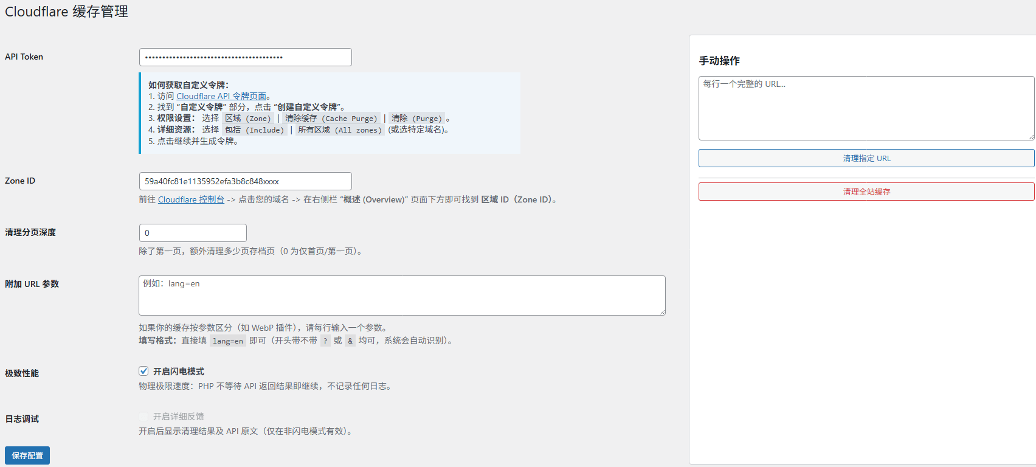Click the 附加 URL 参数 textarea
Screen dimensions: 1036x467
click(402, 296)
